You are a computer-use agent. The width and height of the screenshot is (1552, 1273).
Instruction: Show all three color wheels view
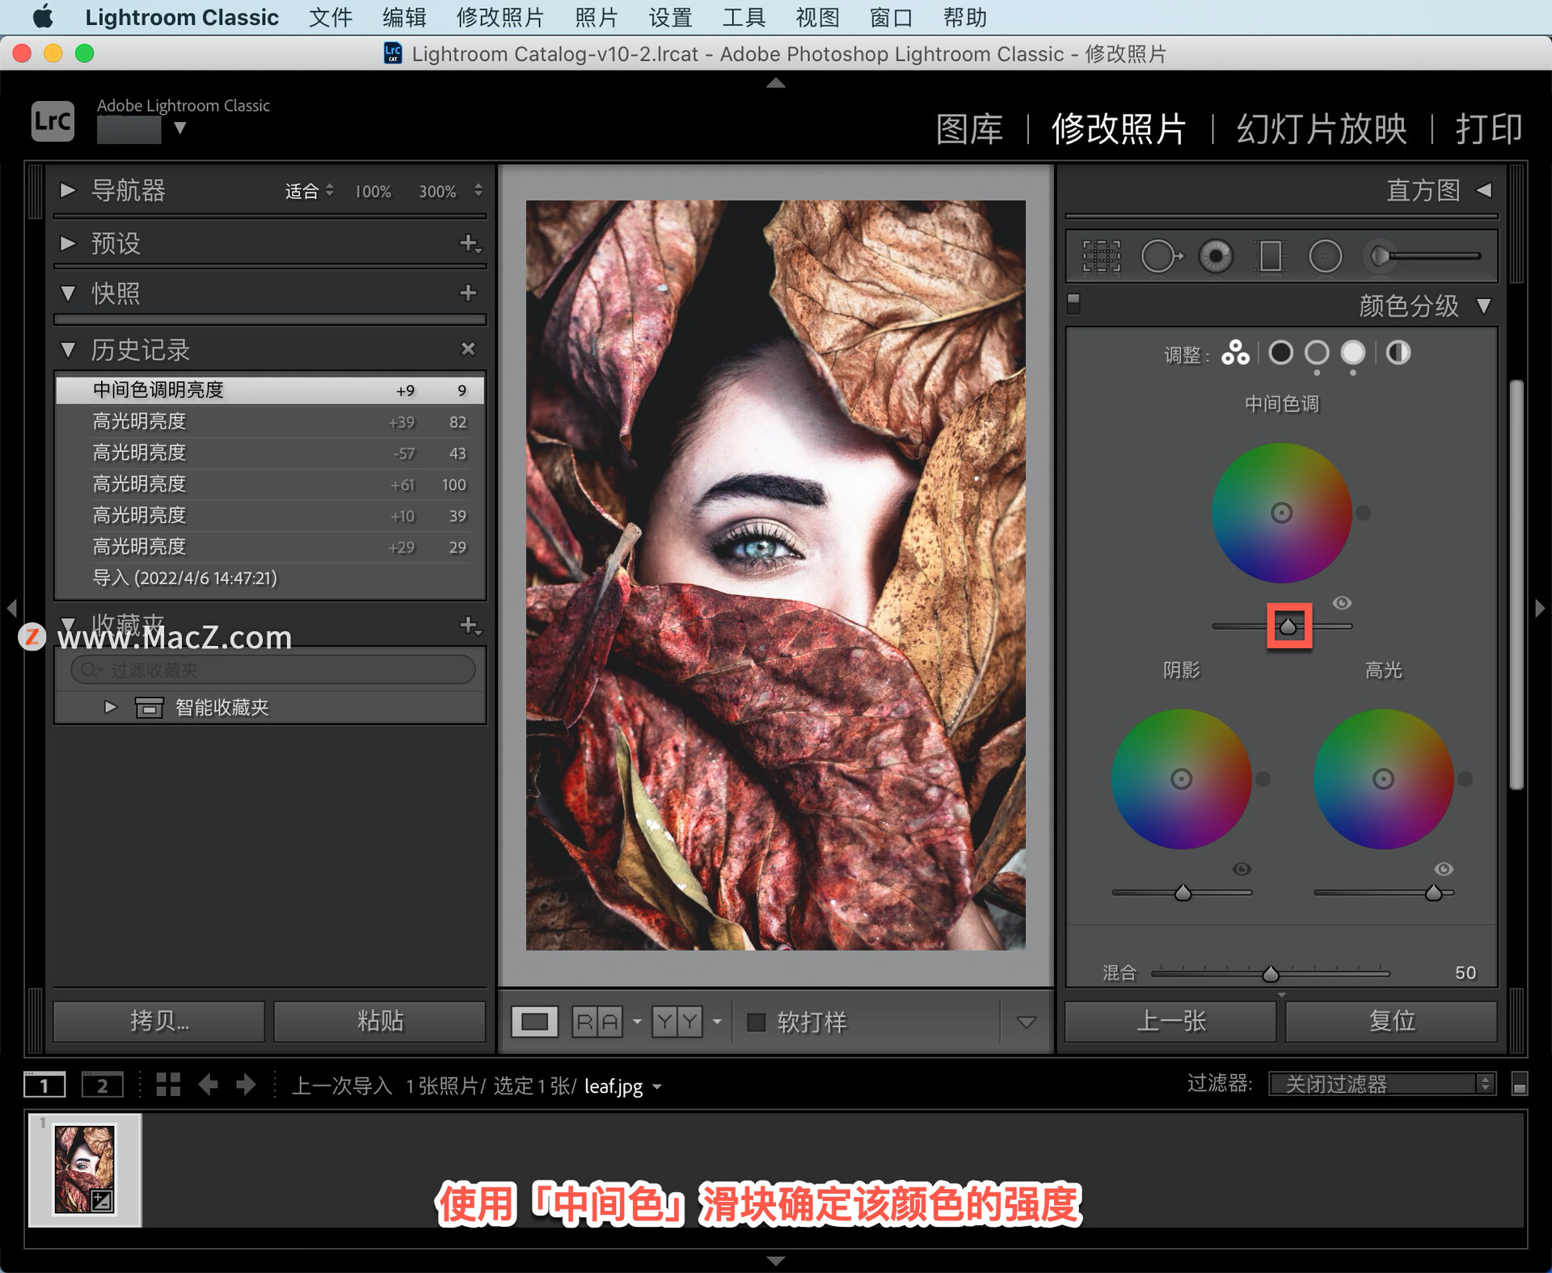click(x=1235, y=352)
